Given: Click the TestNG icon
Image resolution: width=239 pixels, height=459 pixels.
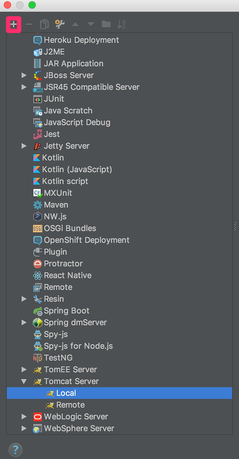Looking at the screenshot, I should 38,358.
